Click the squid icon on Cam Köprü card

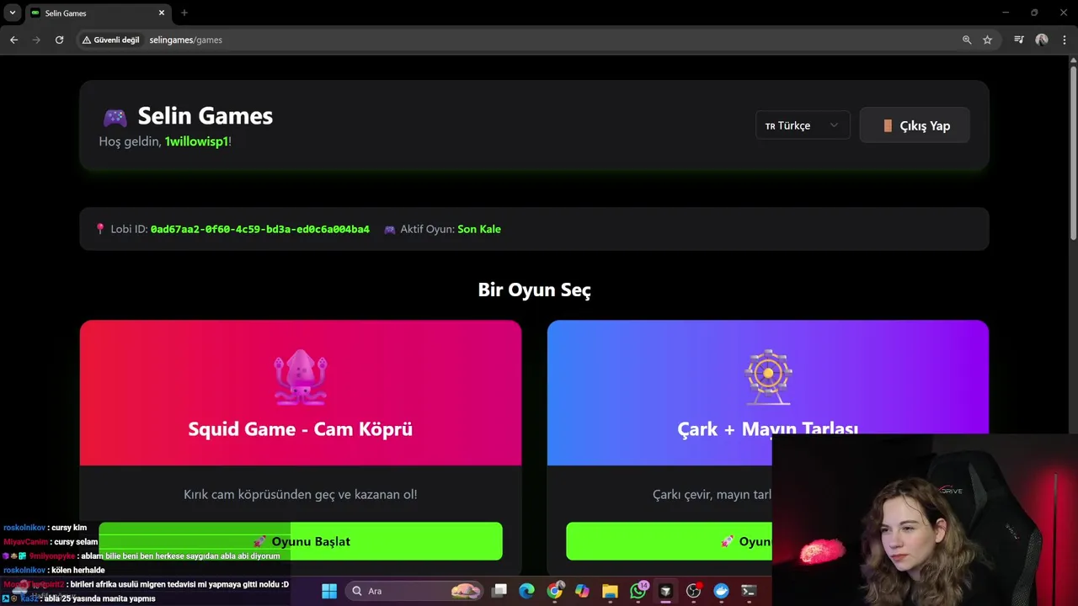click(301, 377)
